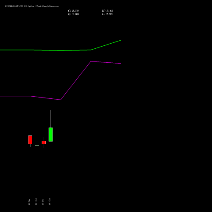212x212 pixels.
Task: Click the date label below the tall green candle
Action: [x=50, y=202]
